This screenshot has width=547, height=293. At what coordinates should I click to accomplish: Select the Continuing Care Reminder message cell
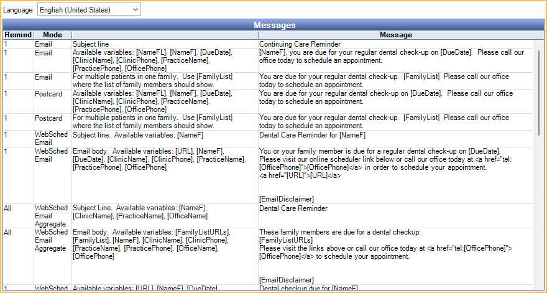(x=300, y=44)
